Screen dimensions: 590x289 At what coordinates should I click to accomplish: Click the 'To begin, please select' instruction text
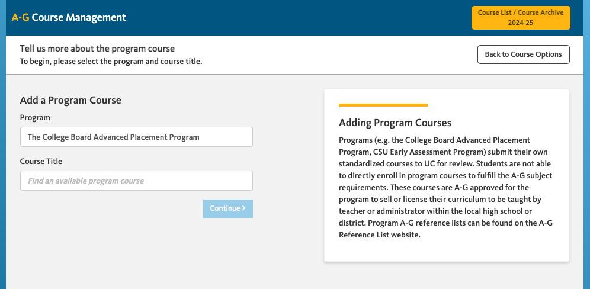(x=111, y=61)
